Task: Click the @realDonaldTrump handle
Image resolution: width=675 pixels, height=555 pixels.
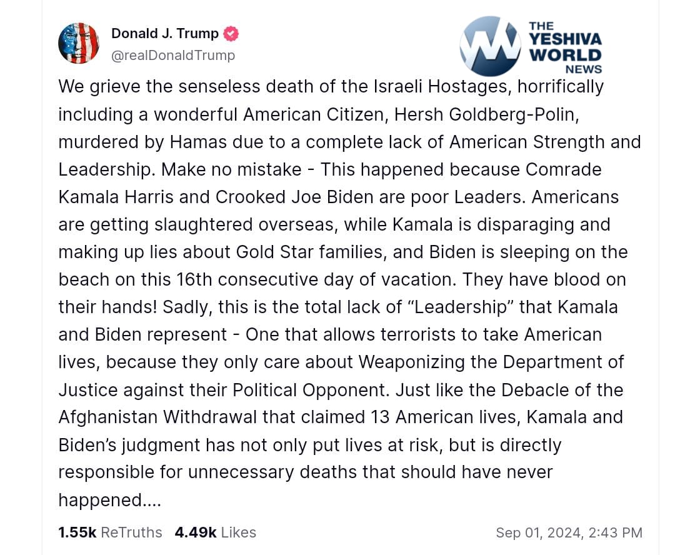Action: point(173,56)
